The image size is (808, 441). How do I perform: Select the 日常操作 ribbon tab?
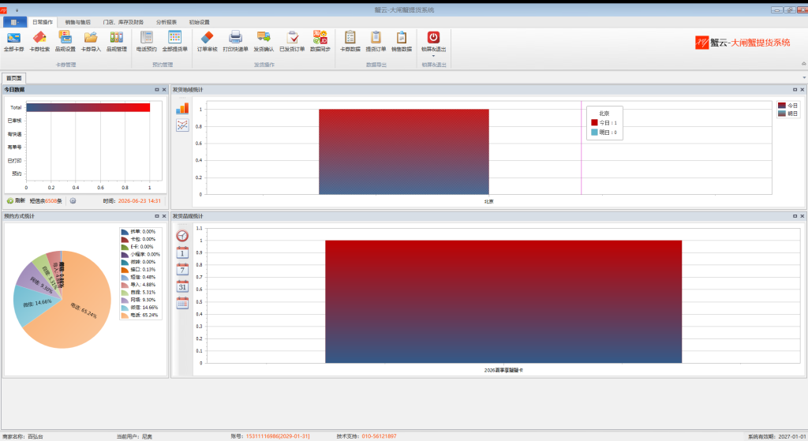click(x=43, y=22)
